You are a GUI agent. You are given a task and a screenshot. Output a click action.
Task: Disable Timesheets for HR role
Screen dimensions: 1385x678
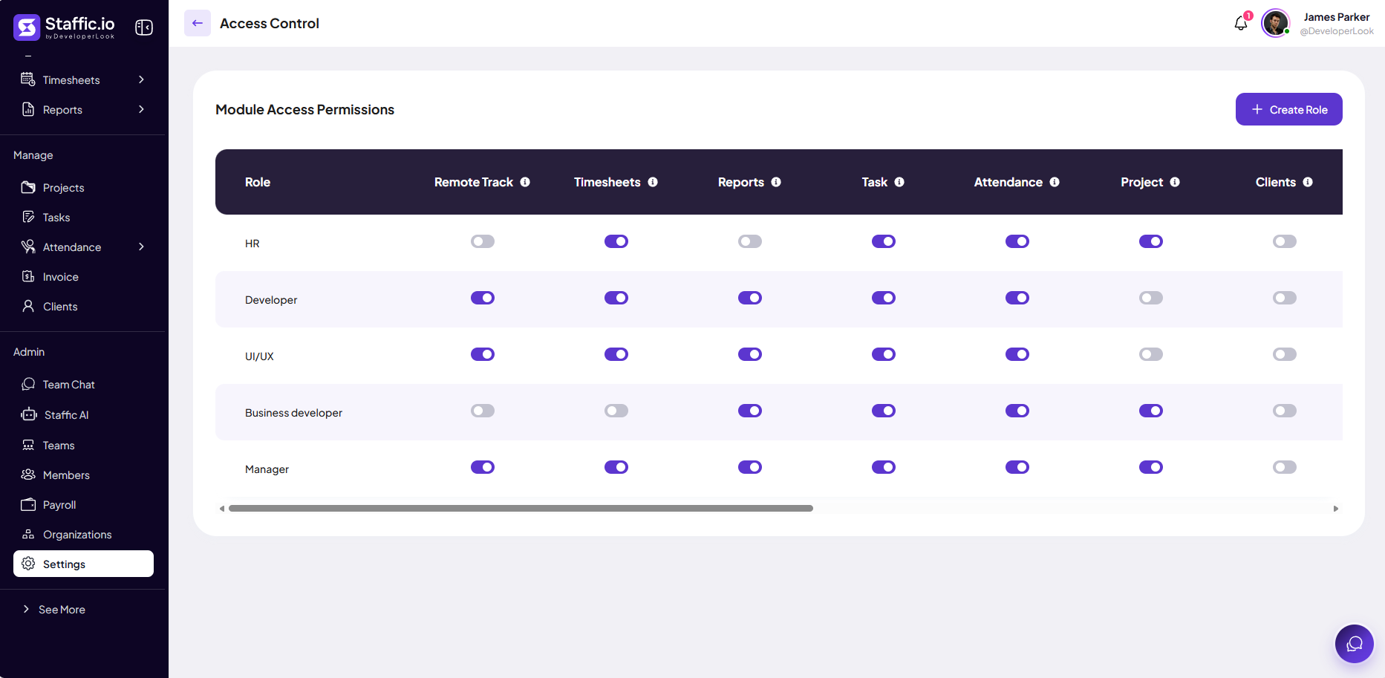[616, 241]
